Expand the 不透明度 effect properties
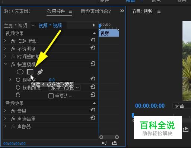This screenshot has width=191, height=148. (x=5, y=48)
